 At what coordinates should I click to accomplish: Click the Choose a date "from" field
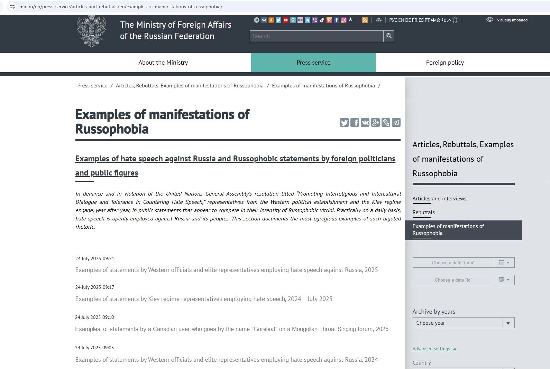coord(453,263)
